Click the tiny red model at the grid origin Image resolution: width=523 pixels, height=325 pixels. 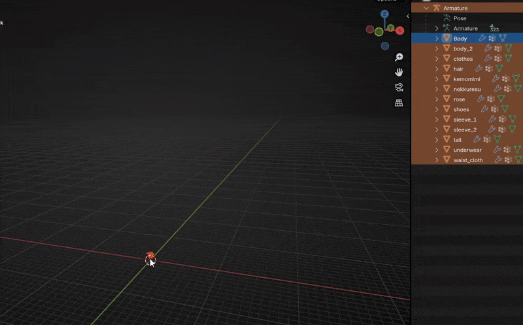click(150, 255)
